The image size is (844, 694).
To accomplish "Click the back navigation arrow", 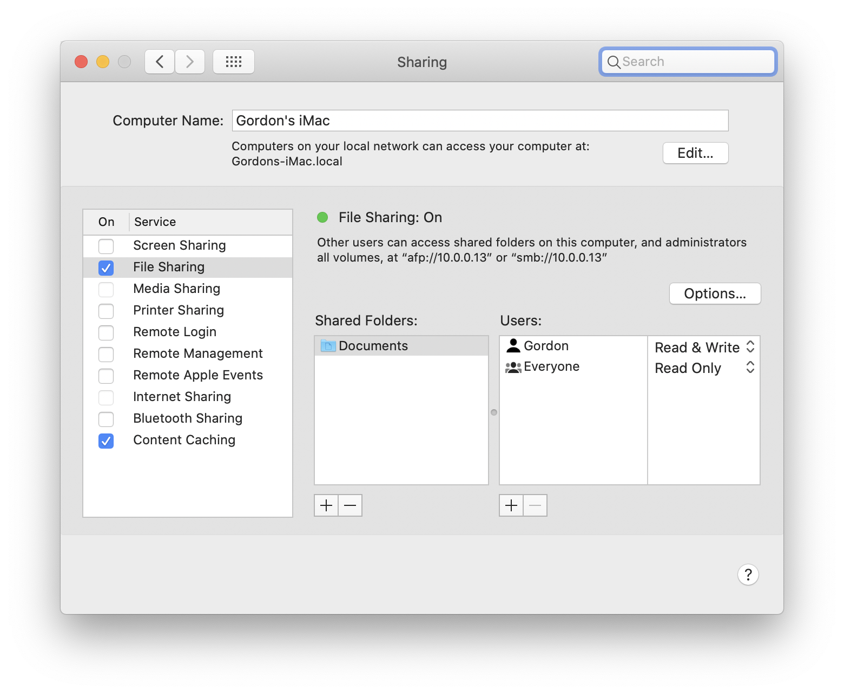I will pos(160,62).
